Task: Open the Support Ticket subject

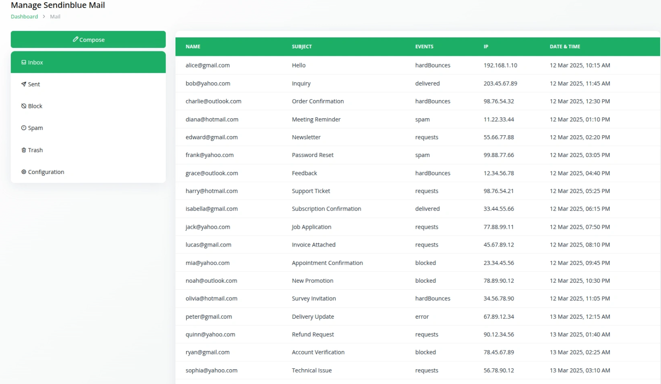Action: [311, 191]
